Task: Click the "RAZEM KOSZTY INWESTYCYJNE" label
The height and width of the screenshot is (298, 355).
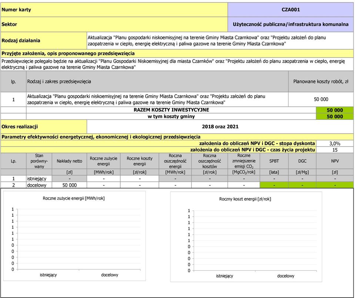Action: [x=171, y=110]
